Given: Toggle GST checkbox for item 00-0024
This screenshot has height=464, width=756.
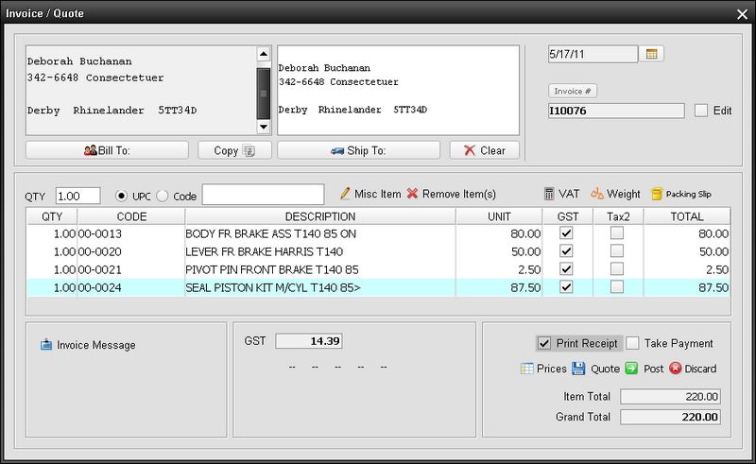Looking at the screenshot, I should [566, 287].
